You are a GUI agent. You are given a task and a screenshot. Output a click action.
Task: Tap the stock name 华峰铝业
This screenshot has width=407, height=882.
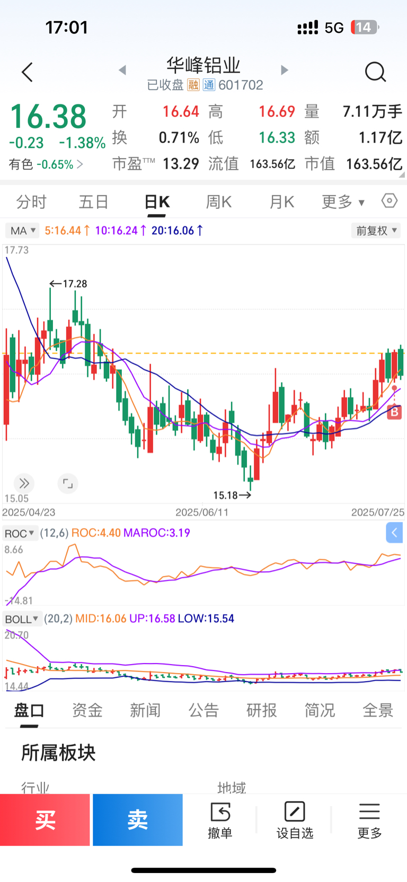pyautogui.click(x=203, y=65)
